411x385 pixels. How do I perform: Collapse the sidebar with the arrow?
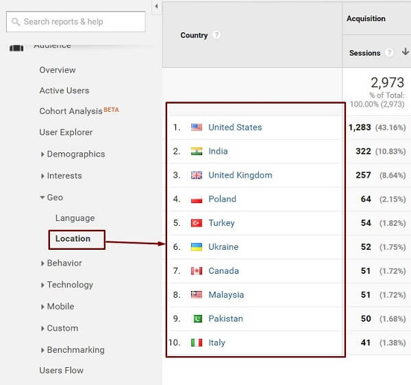tap(156, 6)
